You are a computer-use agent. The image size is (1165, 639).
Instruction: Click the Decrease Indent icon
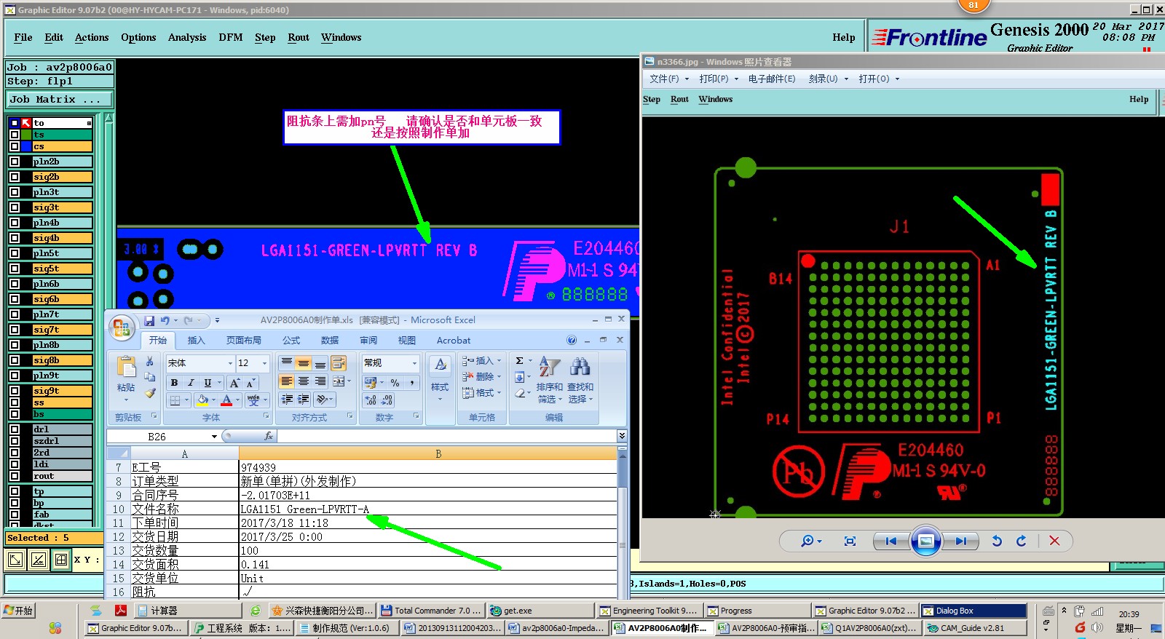pos(287,400)
